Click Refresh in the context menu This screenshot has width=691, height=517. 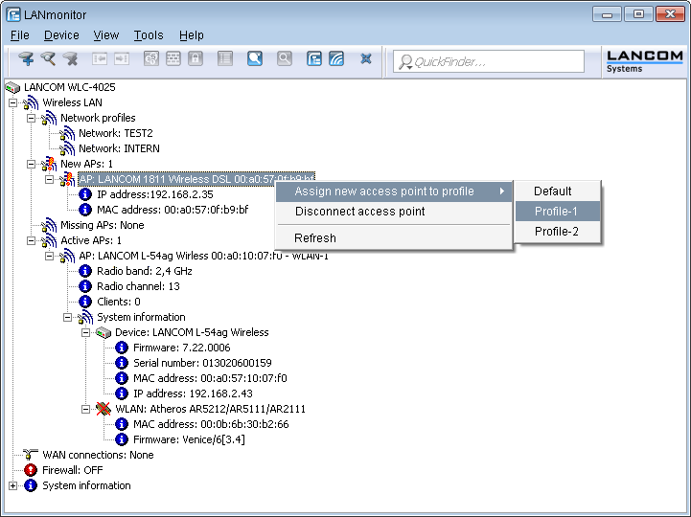315,237
